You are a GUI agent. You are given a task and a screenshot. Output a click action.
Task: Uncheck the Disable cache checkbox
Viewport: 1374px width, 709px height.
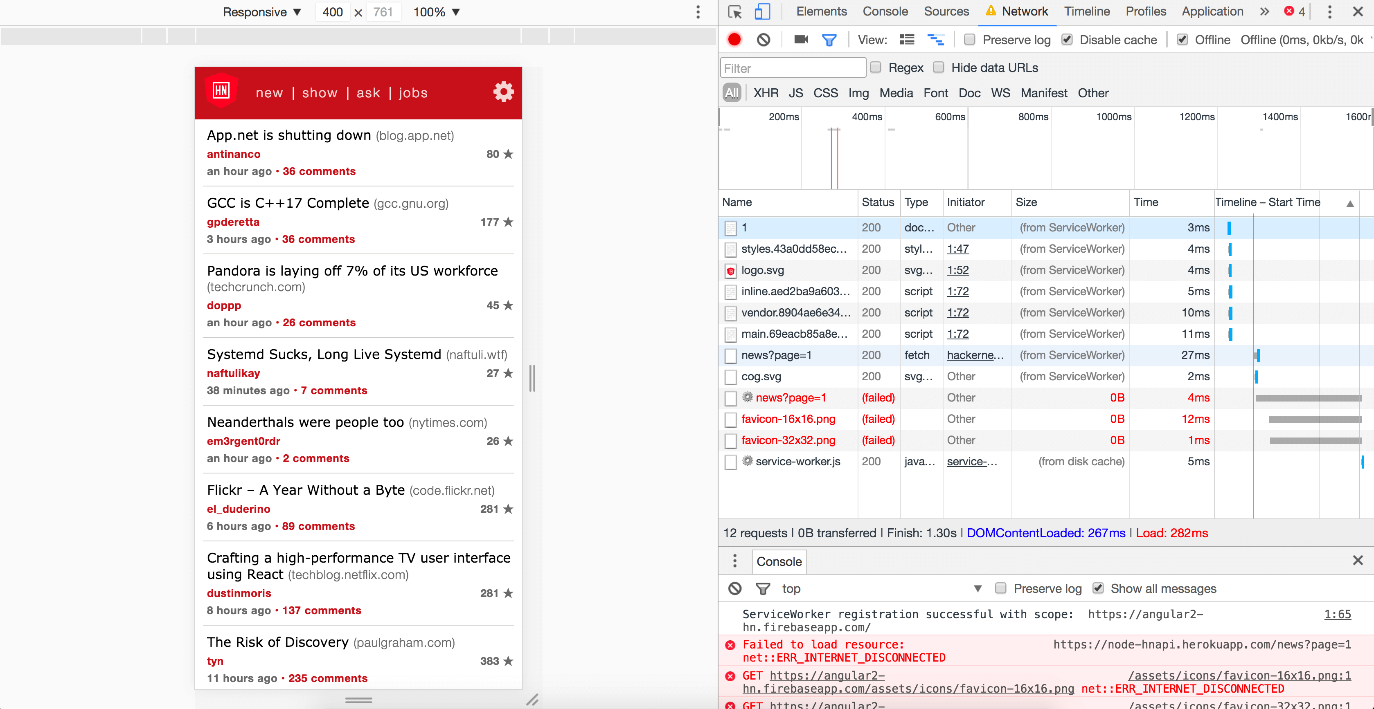click(x=1067, y=39)
